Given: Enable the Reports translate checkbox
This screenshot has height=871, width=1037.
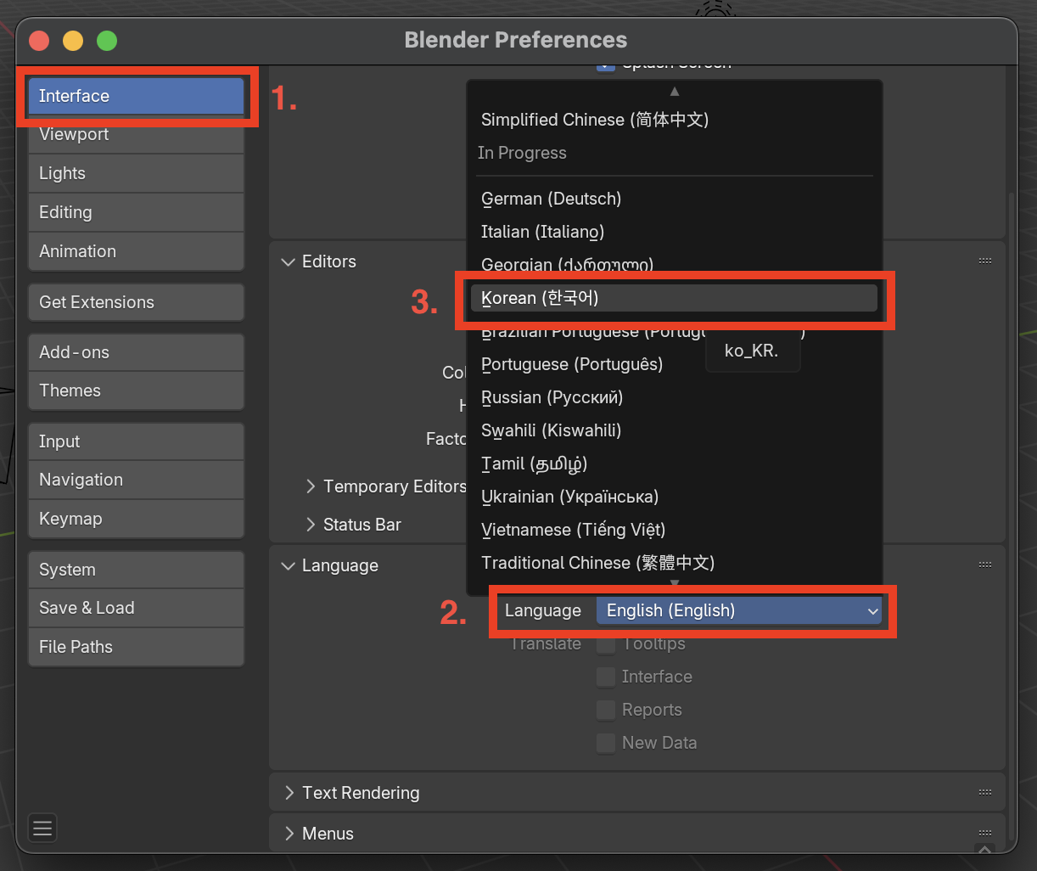Looking at the screenshot, I should click(x=606, y=710).
